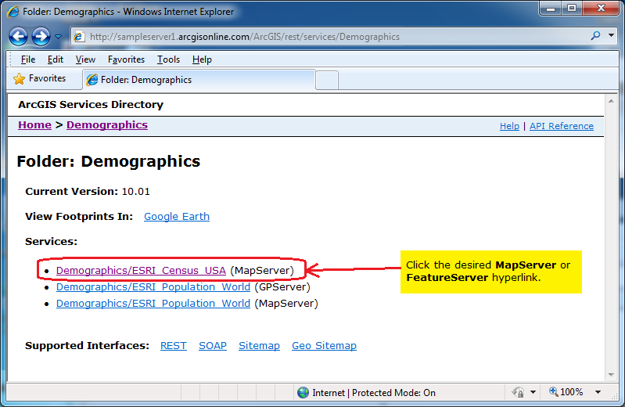Click the 100% zoom level button
Image resolution: width=625 pixels, height=407 pixels.
coord(566,392)
